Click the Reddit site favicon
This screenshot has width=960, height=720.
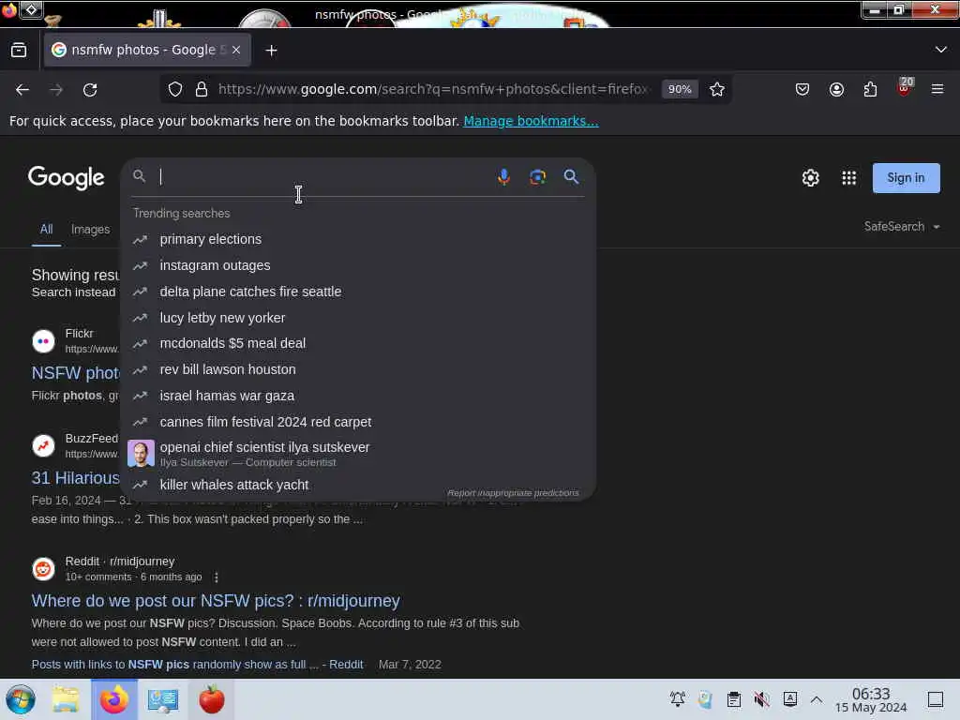(x=43, y=569)
